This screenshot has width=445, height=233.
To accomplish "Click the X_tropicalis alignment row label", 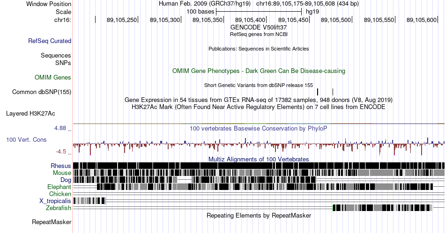I will pyautogui.click(x=55, y=201).
